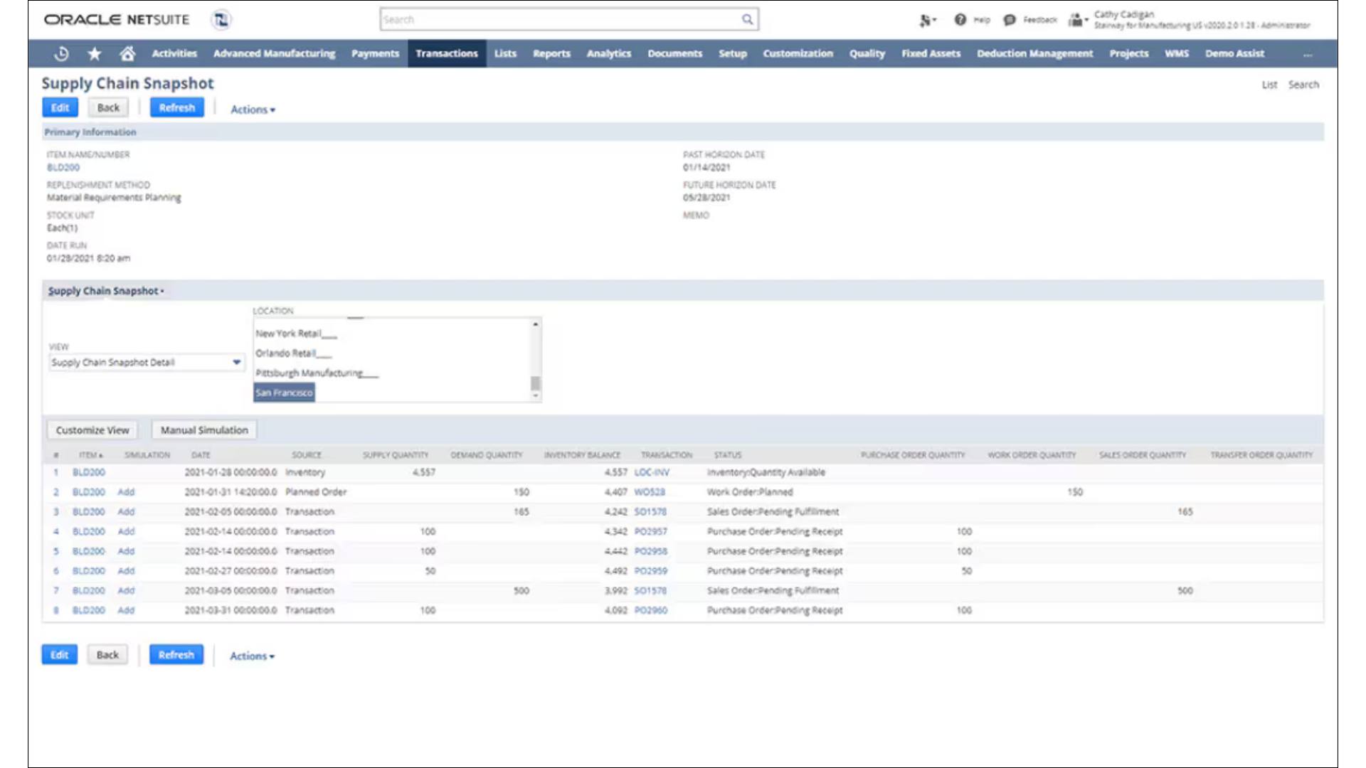Screen dimensions: 1366x768
Task: Select San Francisco in the Location list
Action: pyautogui.click(x=284, y=393)
